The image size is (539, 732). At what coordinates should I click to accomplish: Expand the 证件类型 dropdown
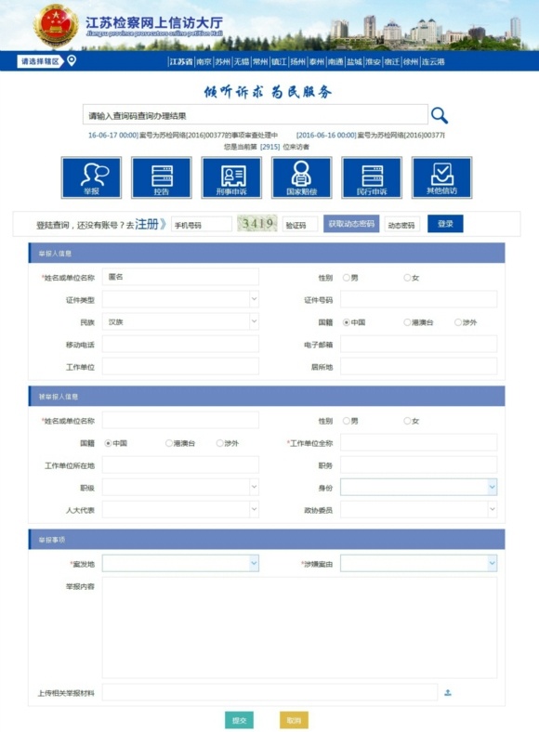click(180, 299)
